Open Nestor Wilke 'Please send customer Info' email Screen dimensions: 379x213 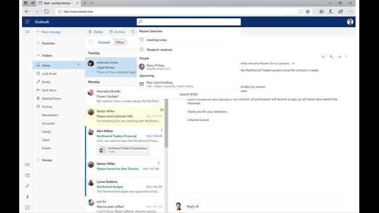[125, 116]
